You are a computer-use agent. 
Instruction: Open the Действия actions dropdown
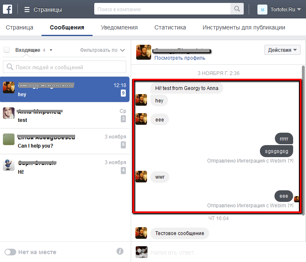tap(282, 50)
